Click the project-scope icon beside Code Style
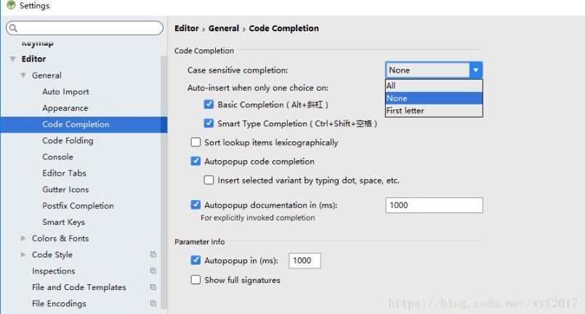 [x=153, y=255]
